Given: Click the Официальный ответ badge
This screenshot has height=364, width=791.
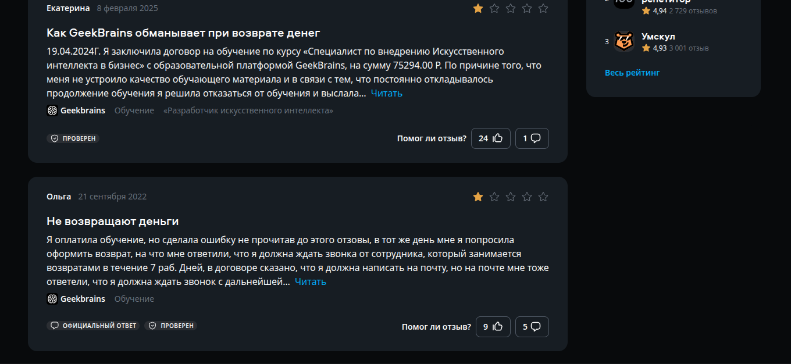Looking at the screenshot, I should (x=93, y=326).
